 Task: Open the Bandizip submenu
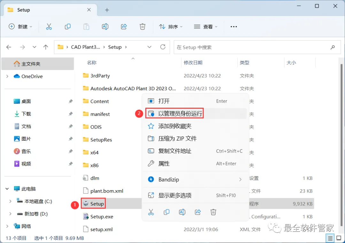tap(195, 180)
